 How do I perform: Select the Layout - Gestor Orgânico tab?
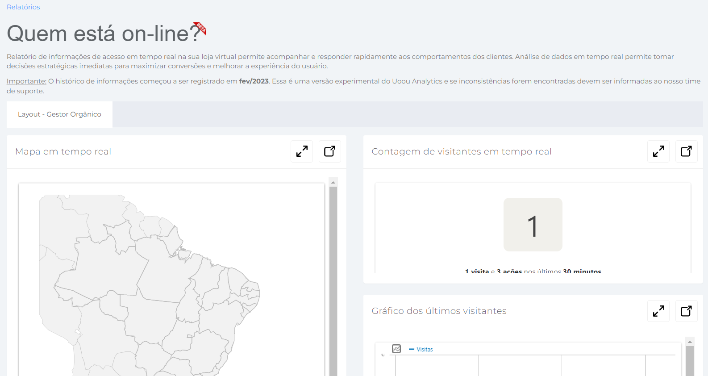pyautogui.click(x=59, y=114)
